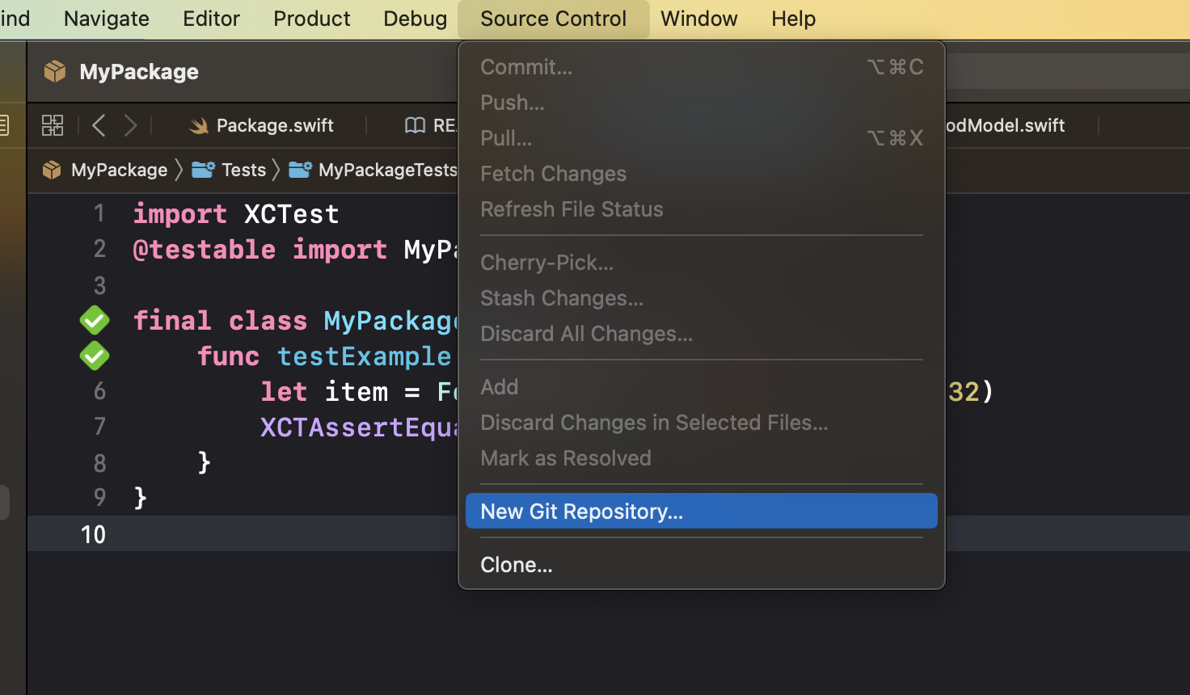Image resolution: width=1190 pixels, height=695 pixels.
Task: Click the Add menu entry
Action: [702, 387]
